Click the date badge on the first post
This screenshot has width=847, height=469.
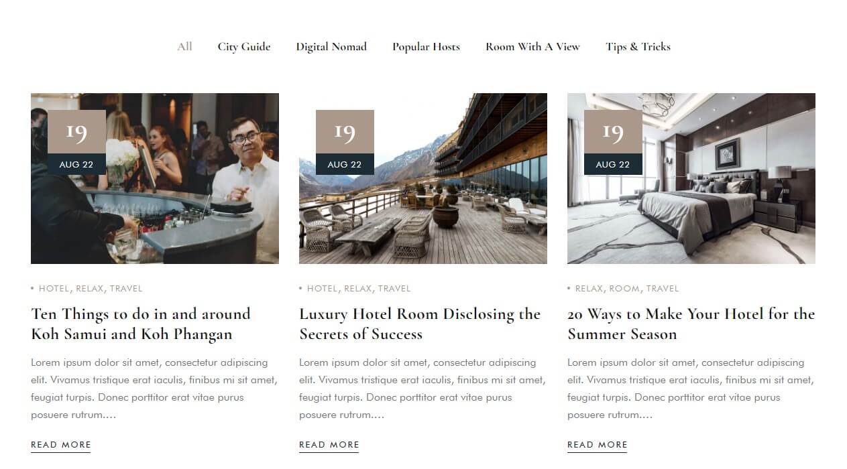(76, 142)
